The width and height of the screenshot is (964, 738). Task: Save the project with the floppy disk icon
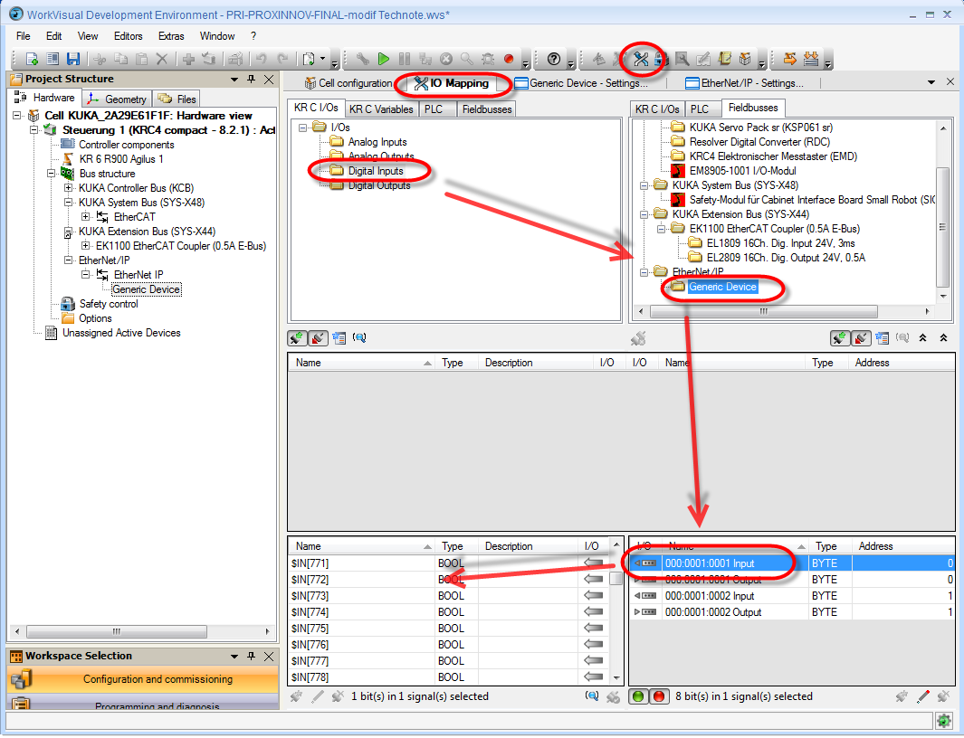point(73,59)
